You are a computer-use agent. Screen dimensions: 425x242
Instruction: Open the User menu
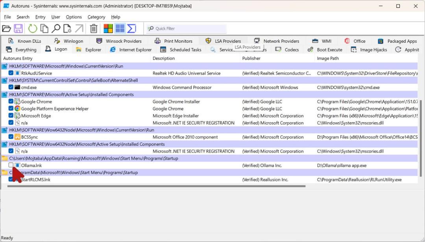[55, 17]
